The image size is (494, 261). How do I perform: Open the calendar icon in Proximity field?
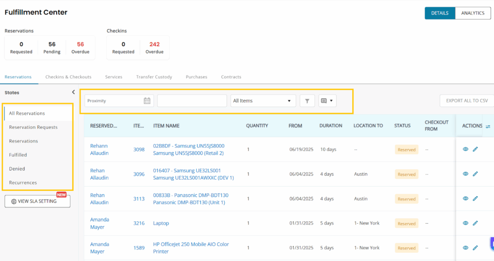147,101
